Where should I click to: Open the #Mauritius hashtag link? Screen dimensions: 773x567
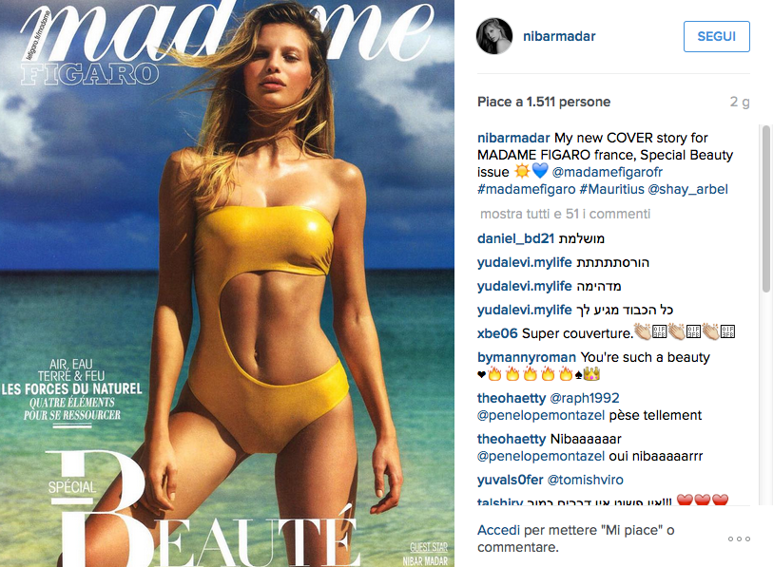[611, 189]
